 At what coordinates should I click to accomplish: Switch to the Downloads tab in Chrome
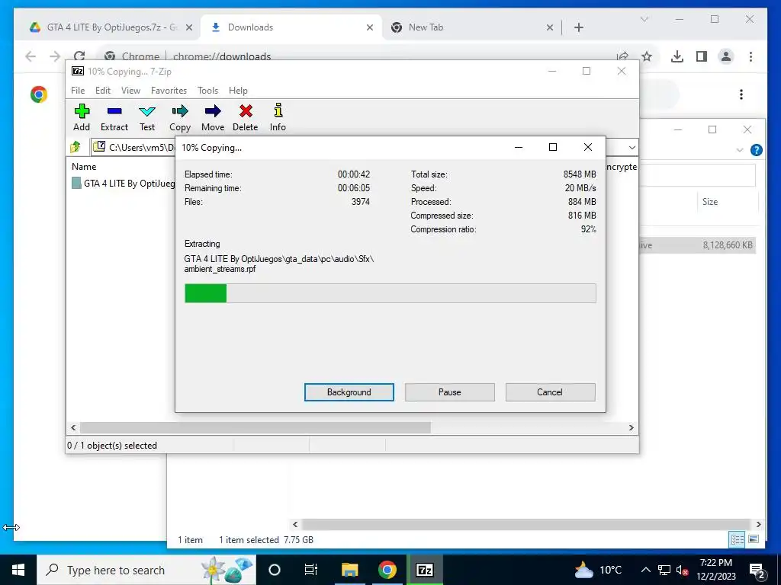tap(291, 27)
